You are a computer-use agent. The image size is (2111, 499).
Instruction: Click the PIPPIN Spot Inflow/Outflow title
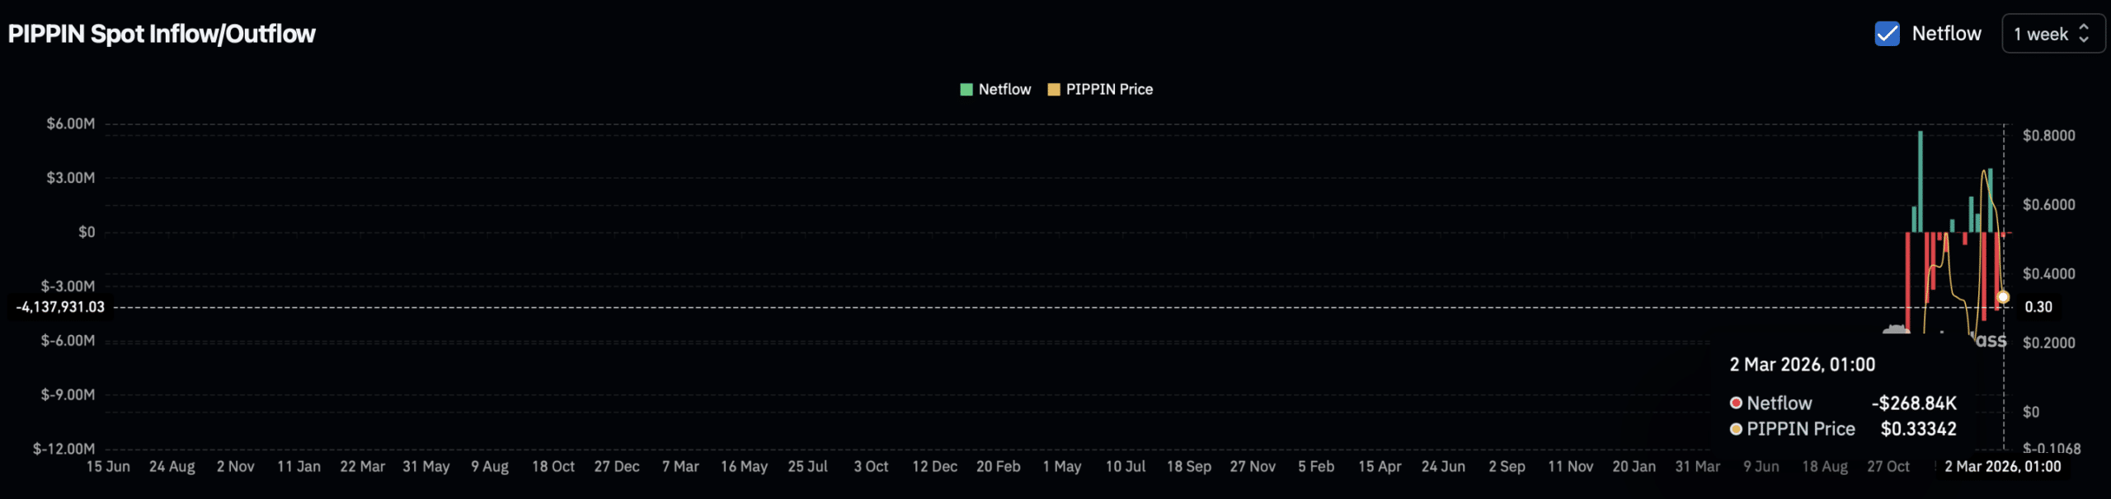point(162,34)
